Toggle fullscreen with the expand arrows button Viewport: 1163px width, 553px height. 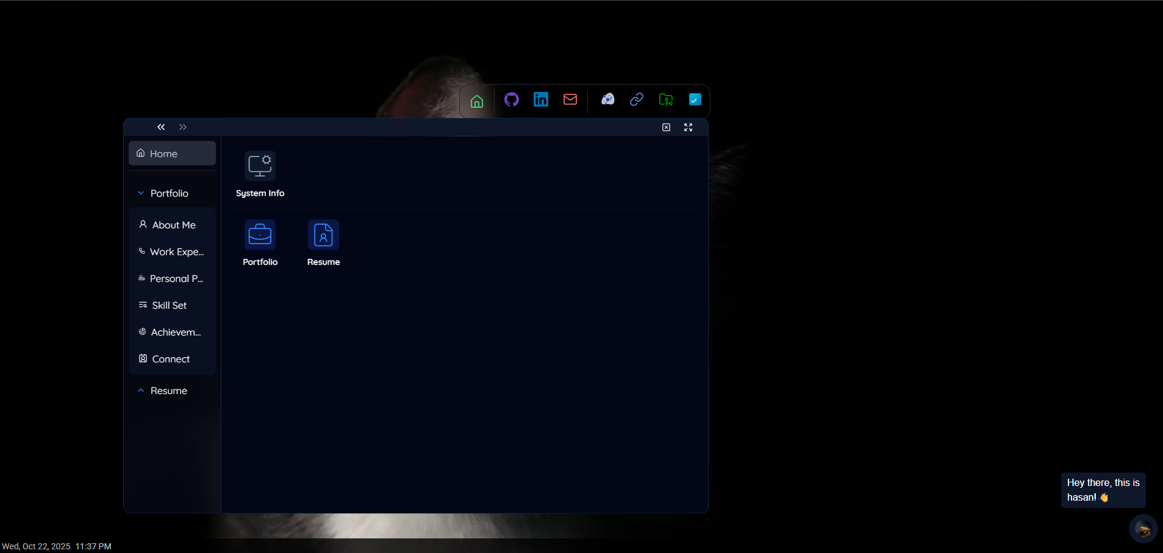click(688, 127)
